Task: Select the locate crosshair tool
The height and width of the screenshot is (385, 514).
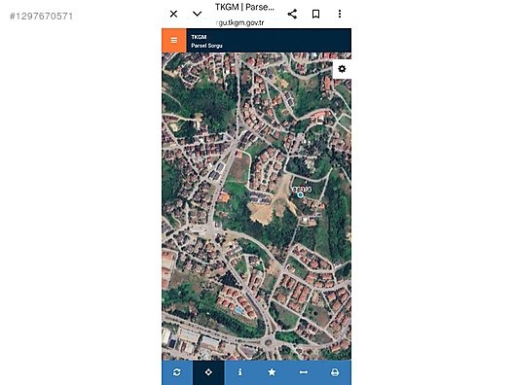Action: tap(208, 372)
